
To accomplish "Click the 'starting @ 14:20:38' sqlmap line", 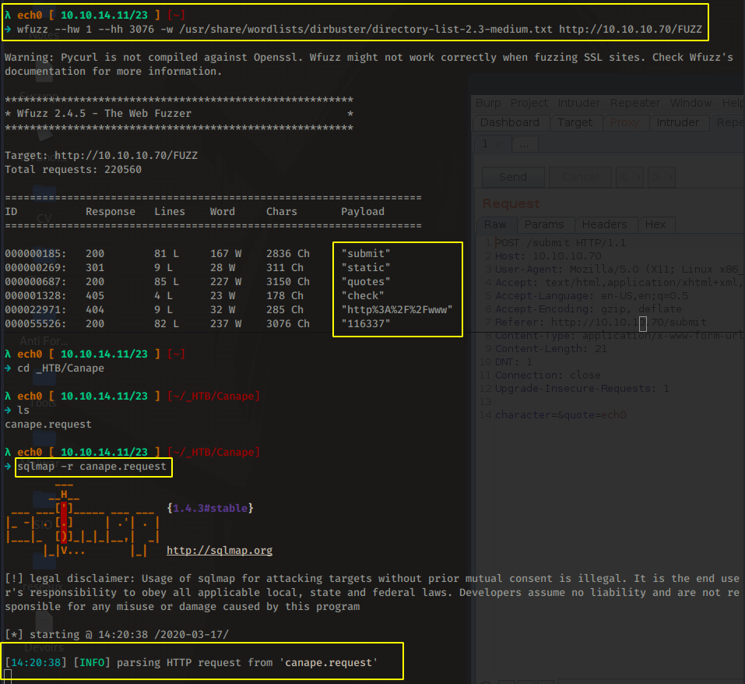I will pyautogui.click(x=117, y=635).
